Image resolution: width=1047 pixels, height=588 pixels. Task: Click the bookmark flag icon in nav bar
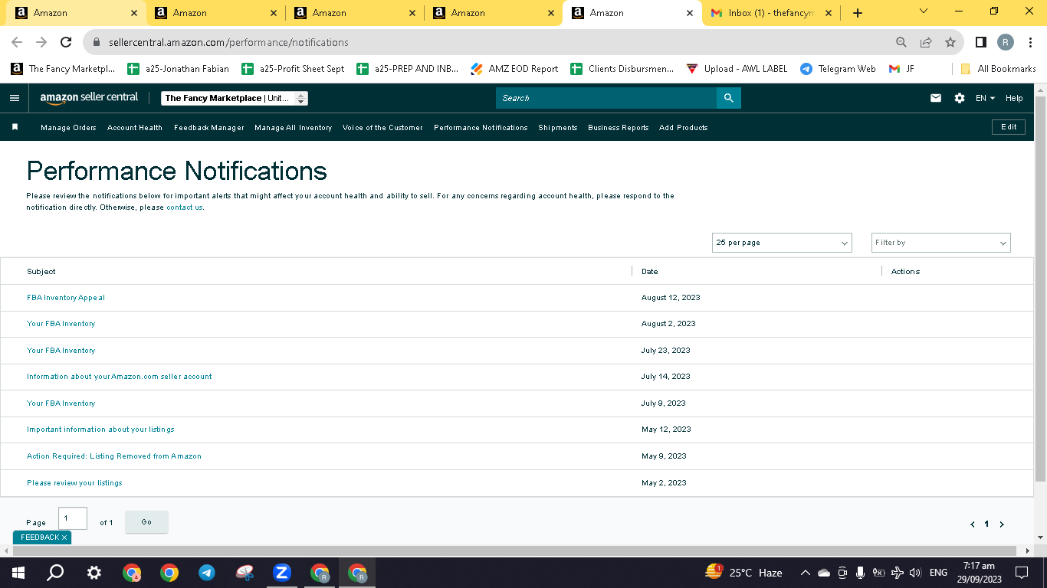15,127
